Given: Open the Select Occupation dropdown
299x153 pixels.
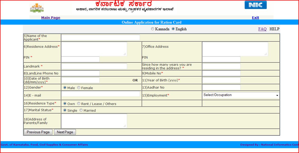Looking at the screenshot, I should click(241, 95).
